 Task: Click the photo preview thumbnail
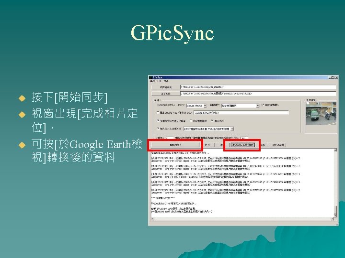pyautogui.click(x=321, y=114)
